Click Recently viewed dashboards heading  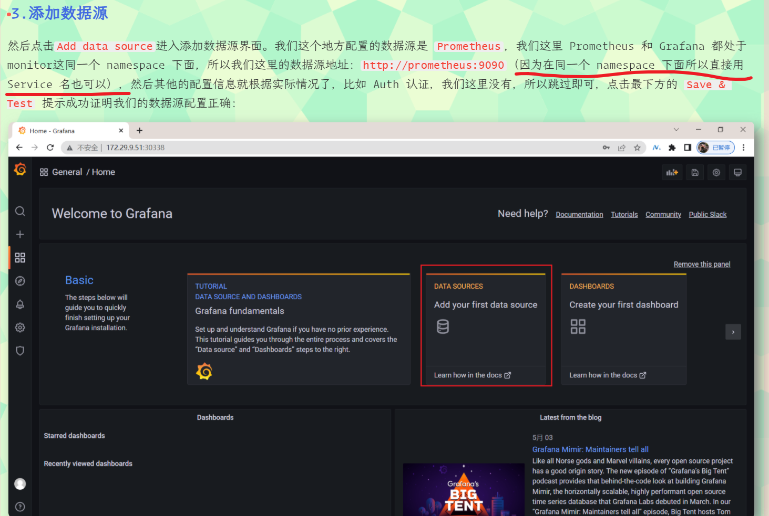click(x=88, y=464)
